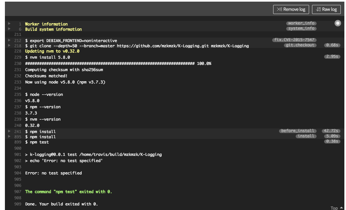346x210 pixels.
Task: Click the worker_info tag
Action: [x=301, y=23]
